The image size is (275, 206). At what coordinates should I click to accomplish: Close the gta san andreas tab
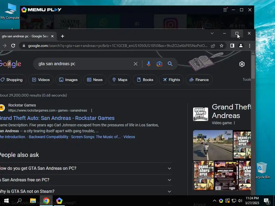tap(52, 36)
